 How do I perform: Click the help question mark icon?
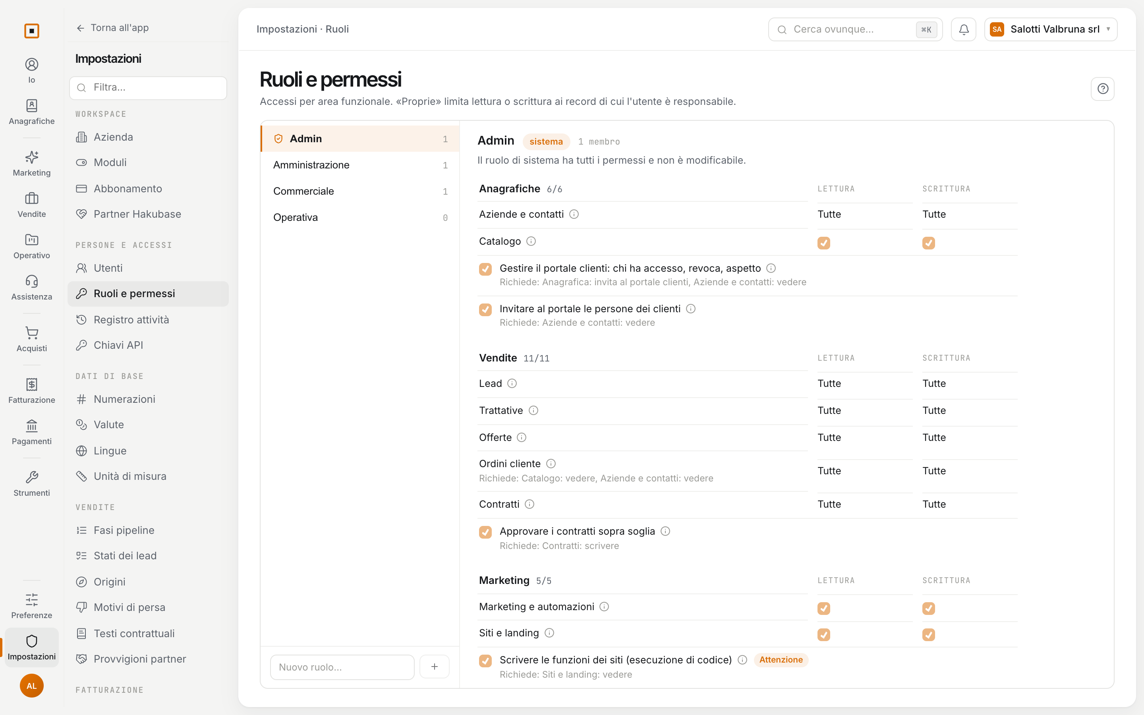coord(1102,89)
